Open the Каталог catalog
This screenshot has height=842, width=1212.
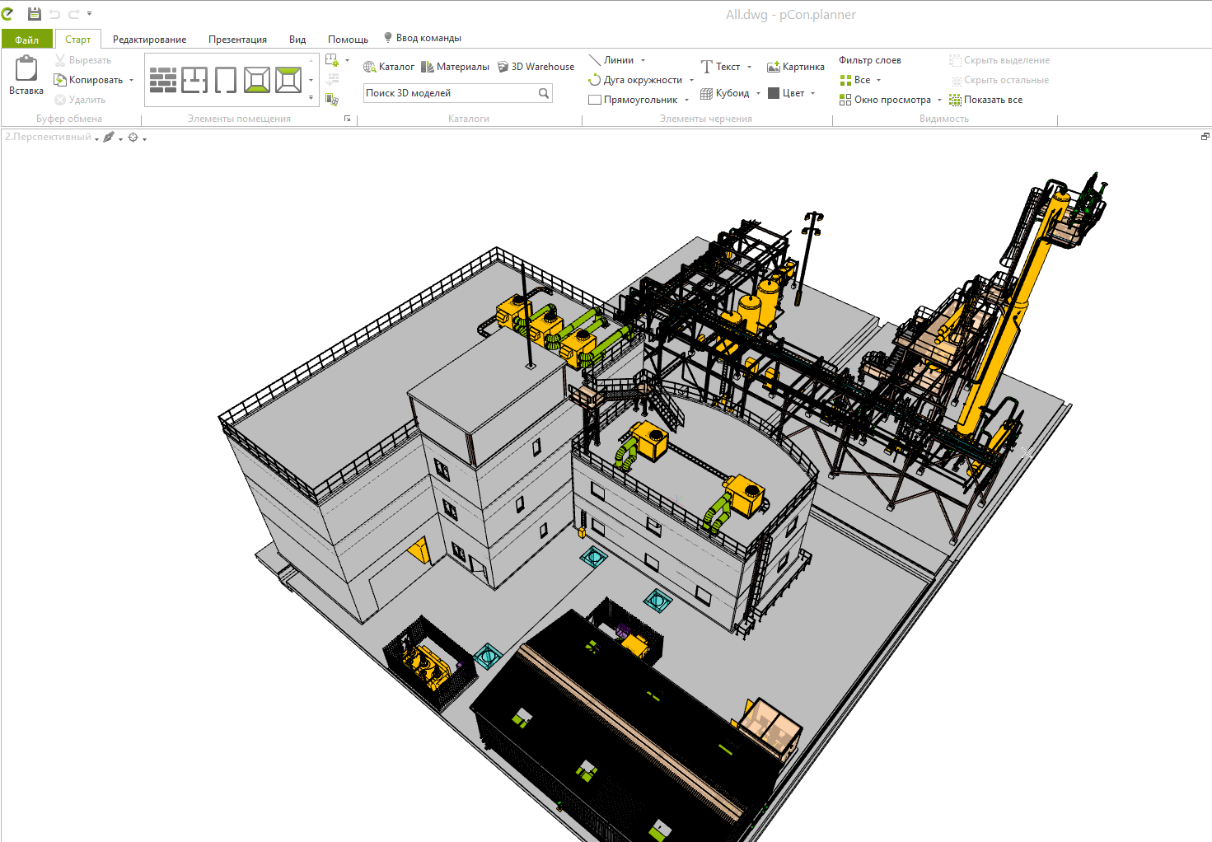click(389, 67)
